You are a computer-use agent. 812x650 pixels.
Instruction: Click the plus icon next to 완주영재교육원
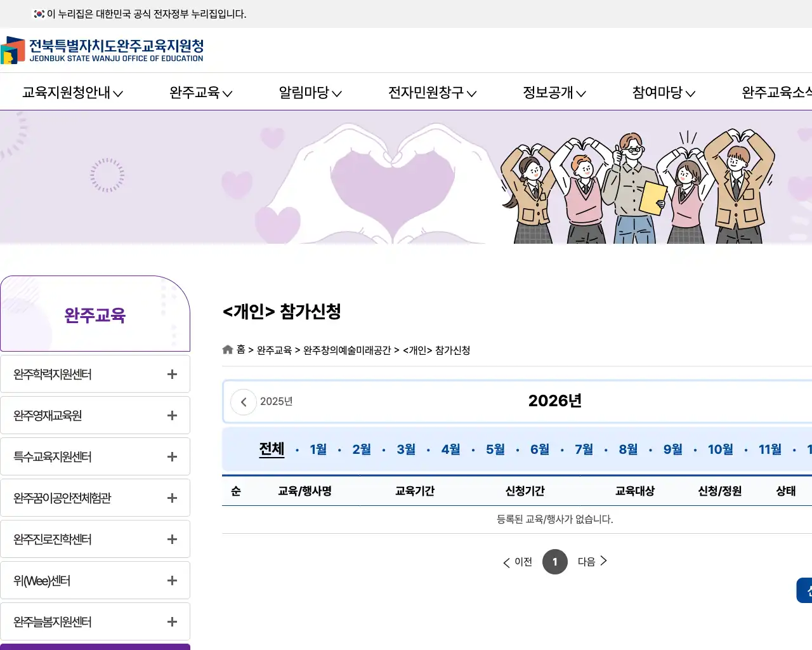pyautogui.click(x=171, y=415)
